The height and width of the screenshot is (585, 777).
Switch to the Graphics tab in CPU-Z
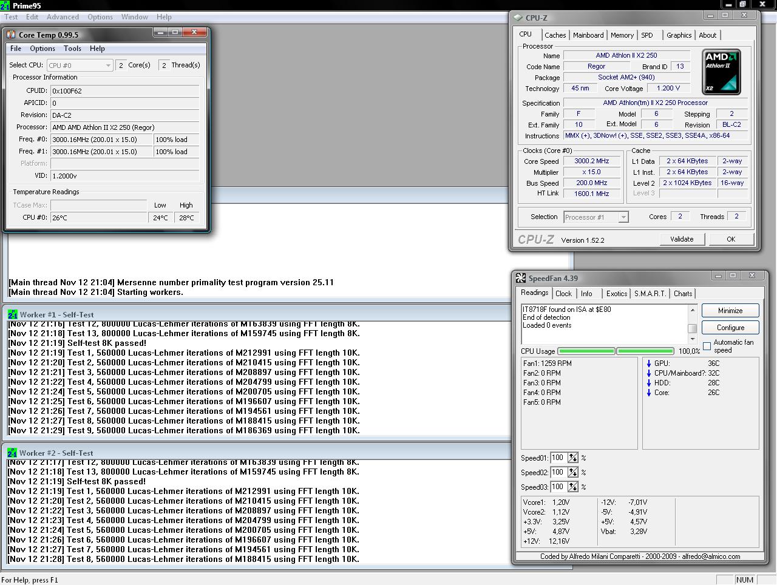point(679,35)
